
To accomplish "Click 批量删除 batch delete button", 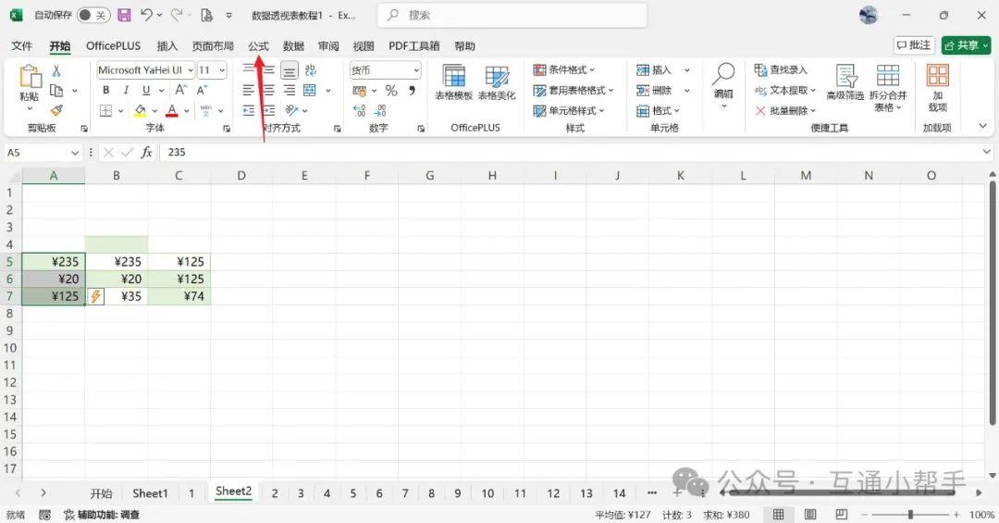I will pos(785,110).
